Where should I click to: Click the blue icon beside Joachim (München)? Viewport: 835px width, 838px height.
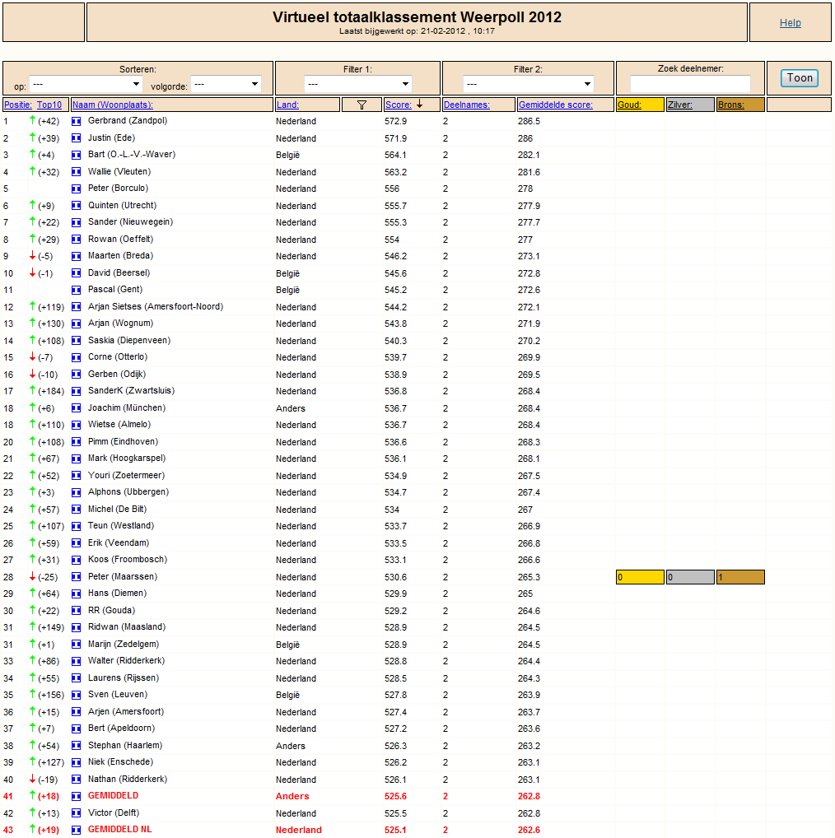coord(77,407)
